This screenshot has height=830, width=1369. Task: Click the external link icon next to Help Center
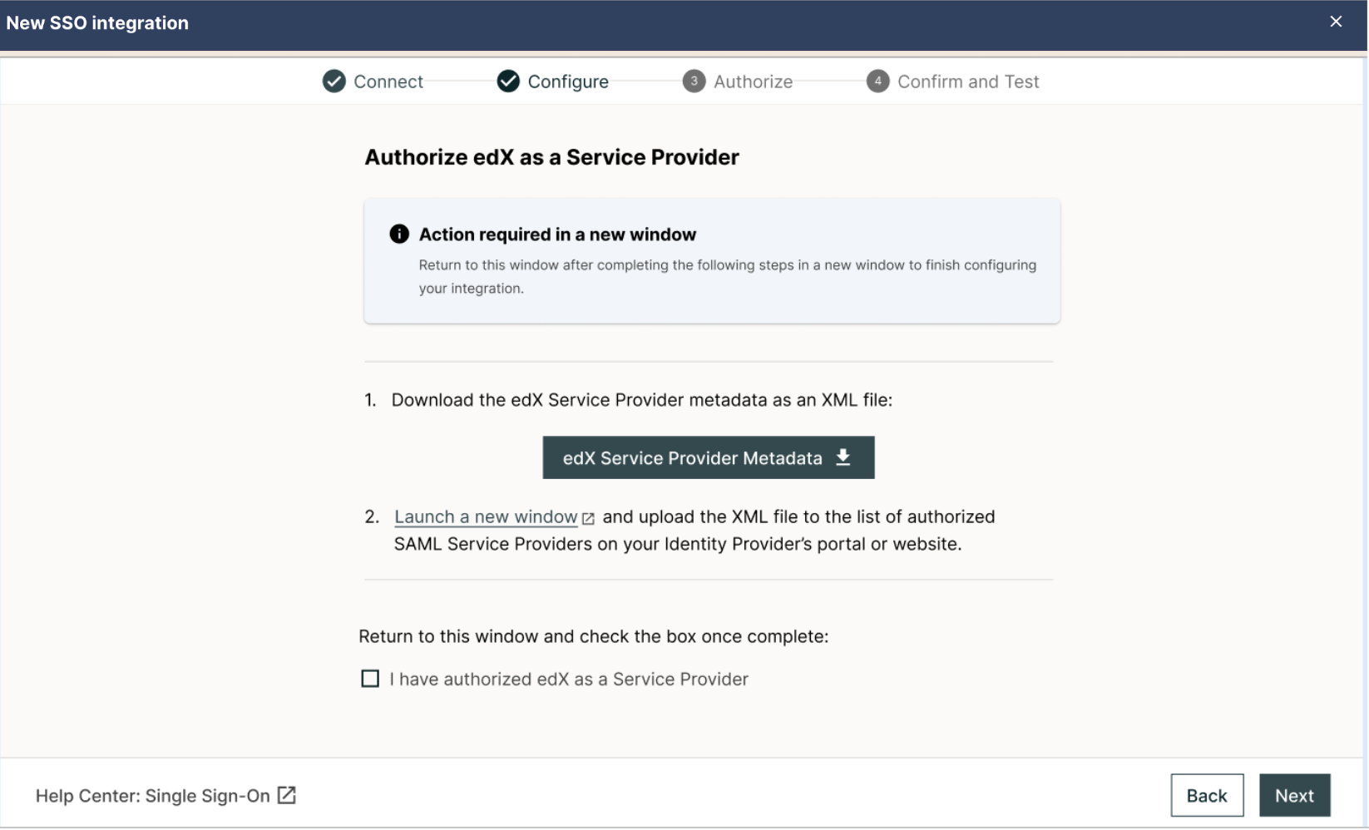[x=286, y=795]
